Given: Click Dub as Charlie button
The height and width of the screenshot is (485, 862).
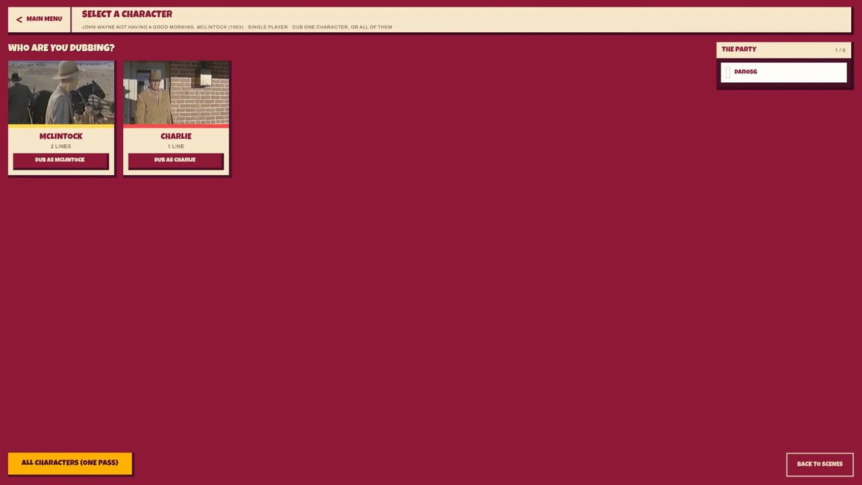Looking at the screenshot, I should pos(175,160).
